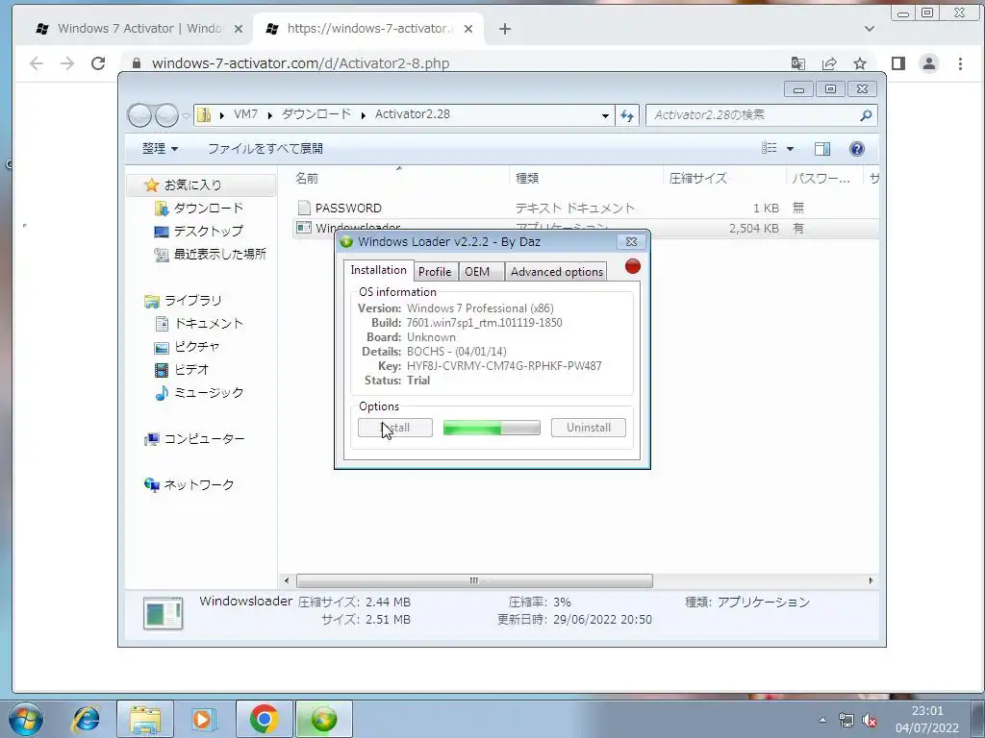
Task: Go back in Explorer navigation
Action: click(x=140, y=115)
